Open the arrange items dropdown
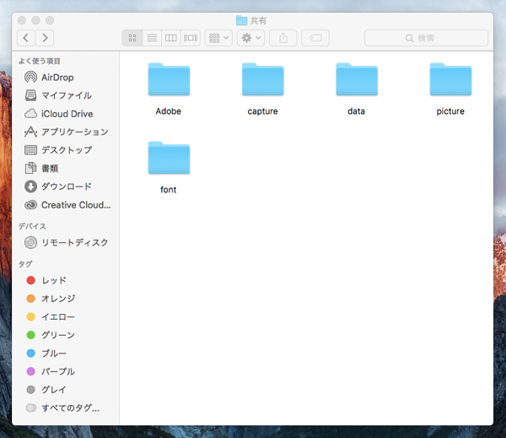The image size is (506, 438). coord(218,38)
